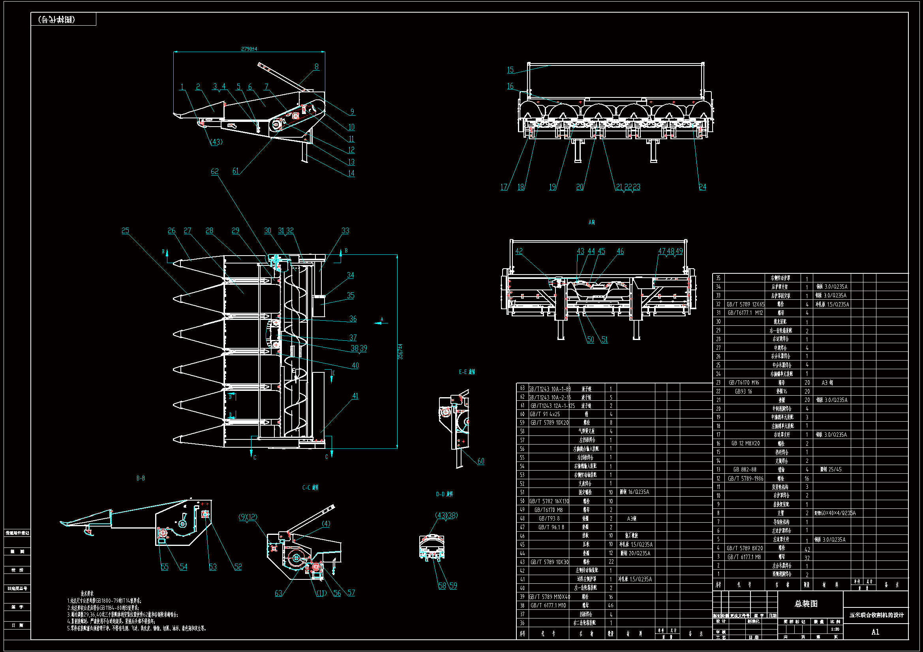The image size is (923, 652).
Task: Click callout number 63 in C-C section
Action: [278, 593]
